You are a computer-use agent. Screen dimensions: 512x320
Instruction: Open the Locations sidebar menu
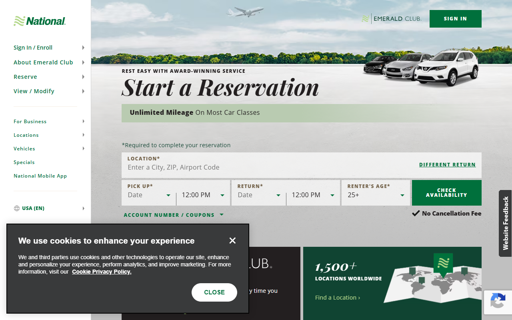[x=49, y=135]
